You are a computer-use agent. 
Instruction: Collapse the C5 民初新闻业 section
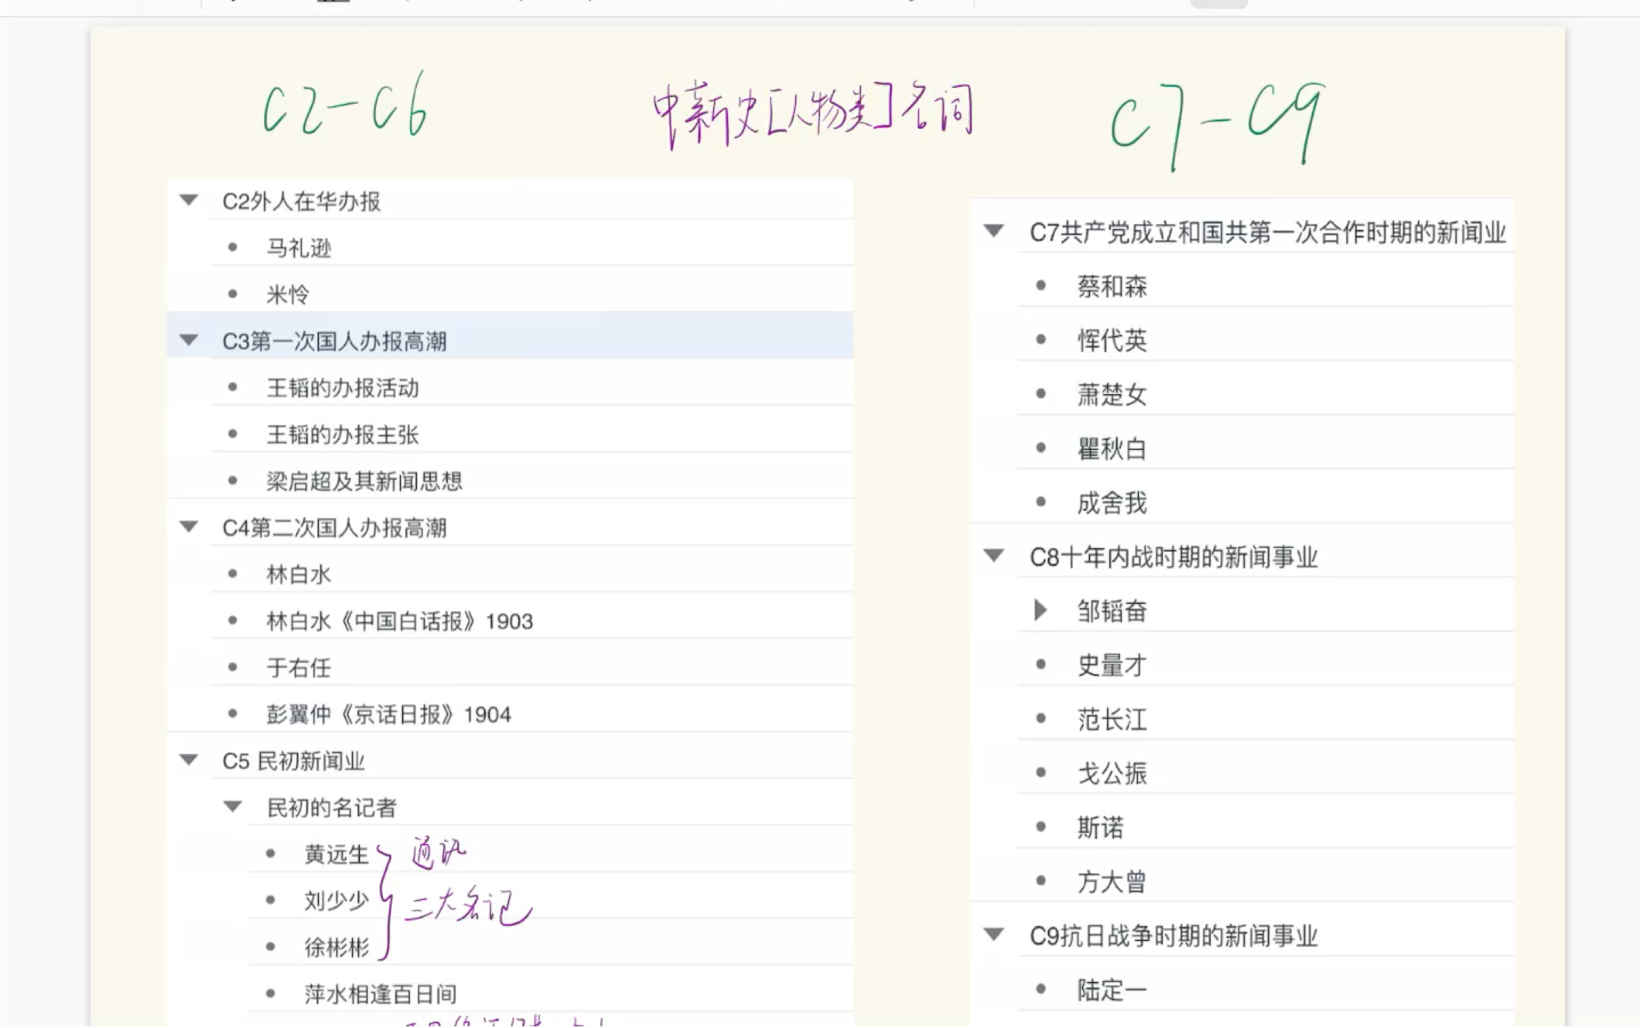pos(189,760)
